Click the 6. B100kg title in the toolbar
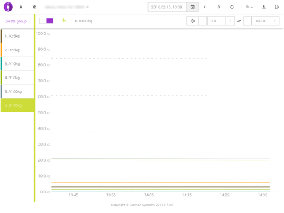Screen dimensions: 284x213 (x=83, y=21)
